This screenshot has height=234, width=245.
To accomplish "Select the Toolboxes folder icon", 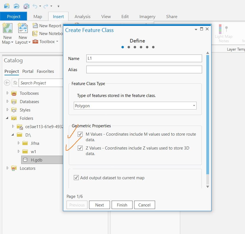I will 14,93.
